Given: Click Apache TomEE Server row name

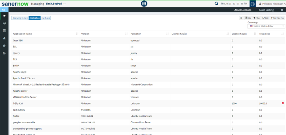Looking at the screenshot, I should point(24,78).
